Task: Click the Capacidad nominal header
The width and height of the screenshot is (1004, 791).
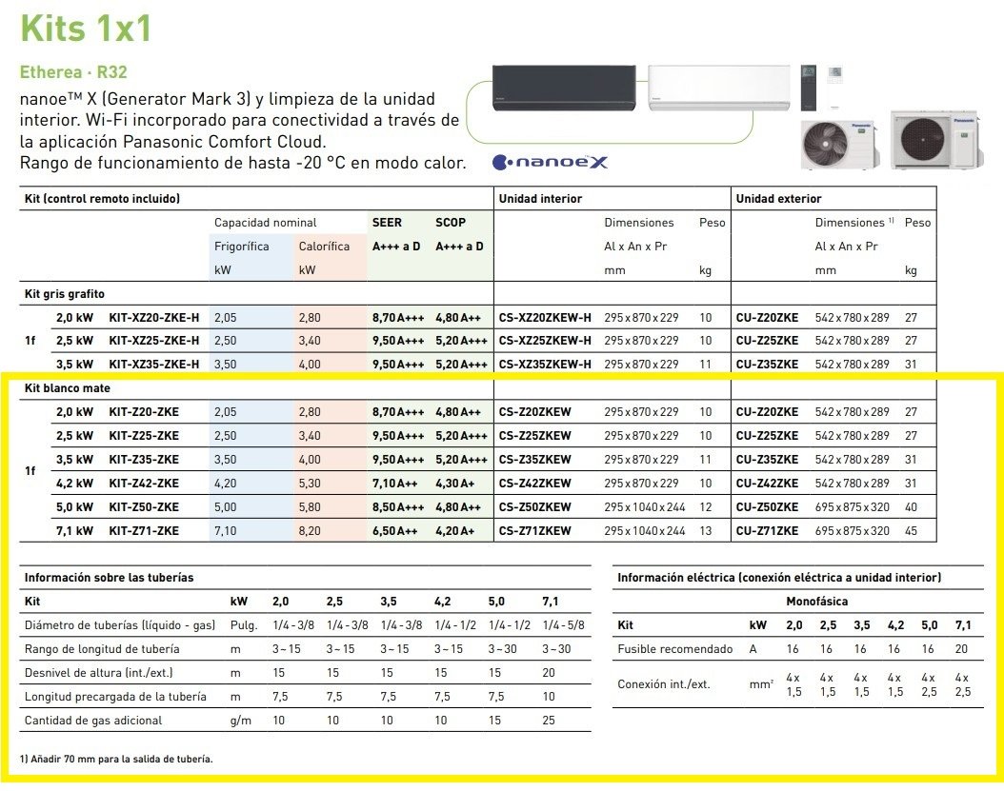Action: pyautogui.click(x=265, y=223)
